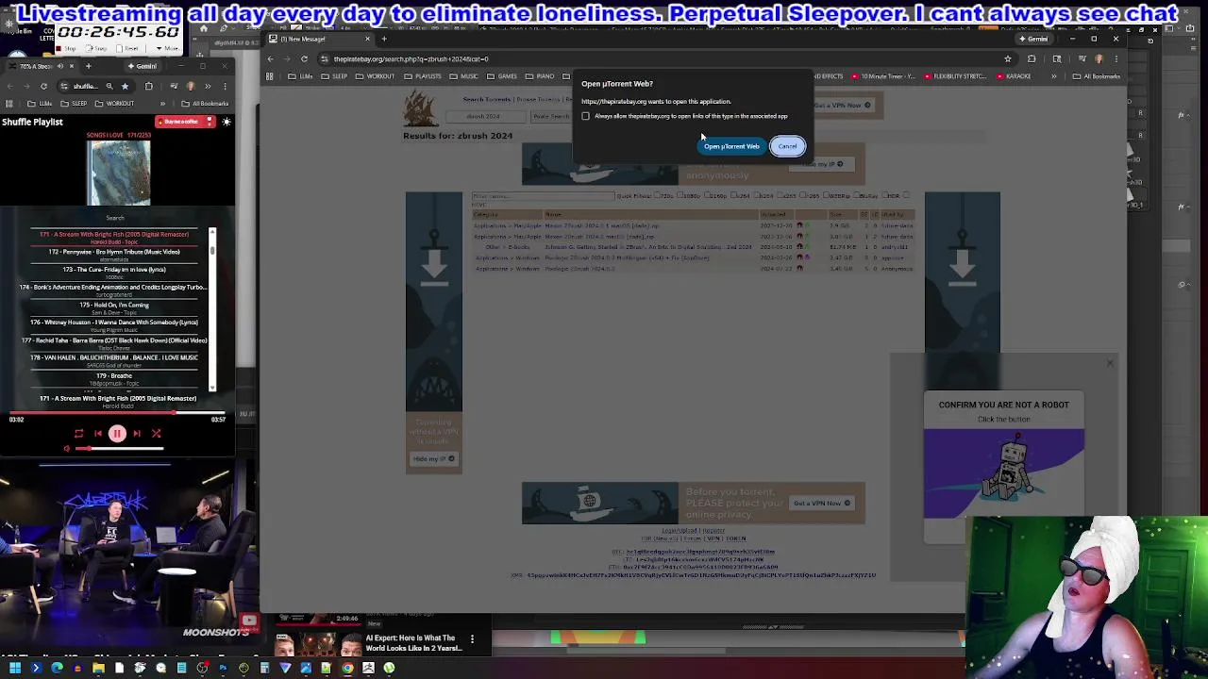This screenshot has width=1208, height=679.
Task: Select track 178 VAN HALEN entry
Action: [114, 360]
